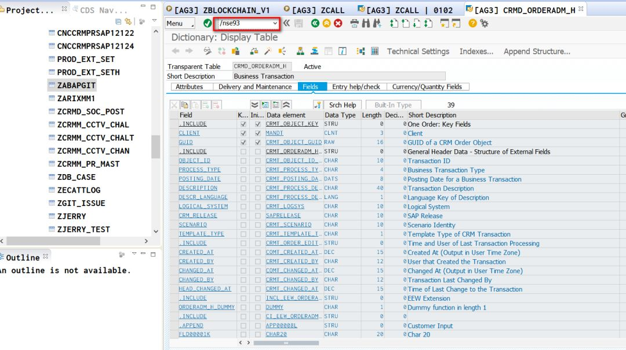This screenshot has width=626, height=350.
Task: Click Project tree scroll down arrow
Action: tap(156, 231)
